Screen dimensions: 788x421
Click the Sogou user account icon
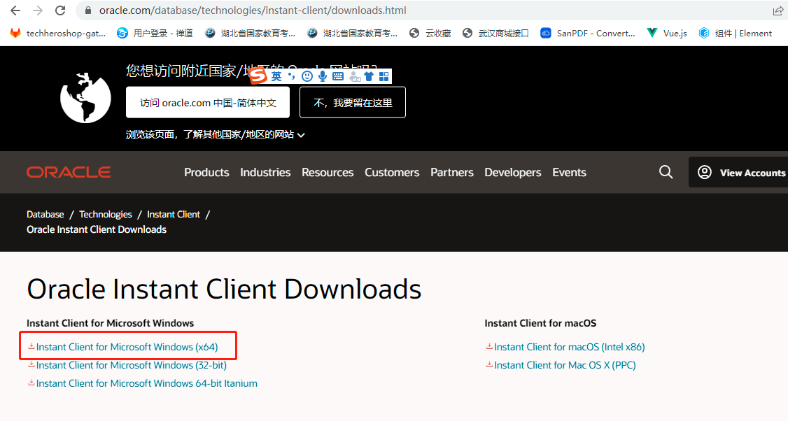(355, 76)
